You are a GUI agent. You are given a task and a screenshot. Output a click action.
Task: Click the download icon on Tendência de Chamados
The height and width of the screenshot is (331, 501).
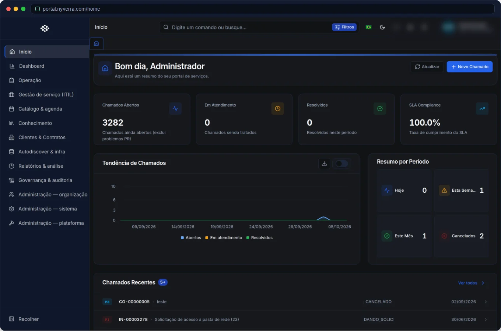click(324, 164)
